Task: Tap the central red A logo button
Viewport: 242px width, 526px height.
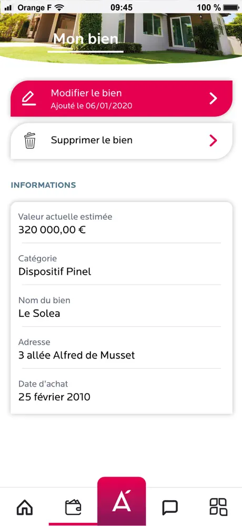Action: pyautogui.click(x=122, y=501)
